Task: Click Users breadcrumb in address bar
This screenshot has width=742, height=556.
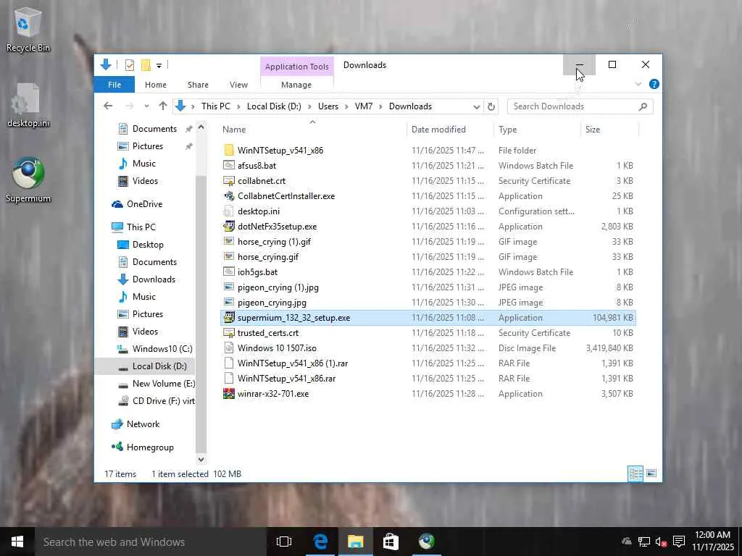Action: [328, 106]
